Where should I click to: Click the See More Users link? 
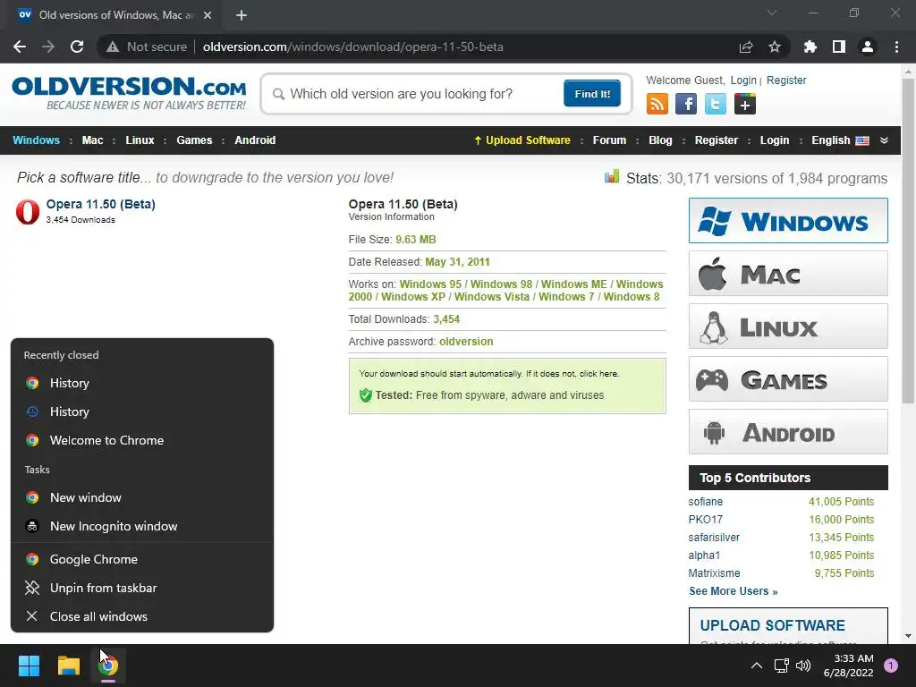coord(734,590)
